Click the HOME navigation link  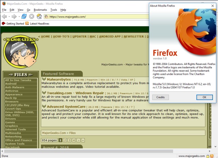(45, 37)
